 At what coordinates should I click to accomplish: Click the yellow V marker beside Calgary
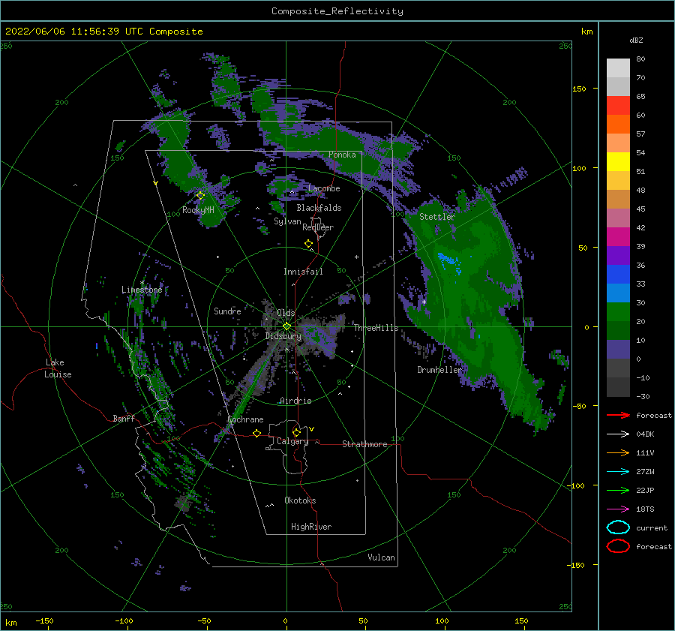312,429
